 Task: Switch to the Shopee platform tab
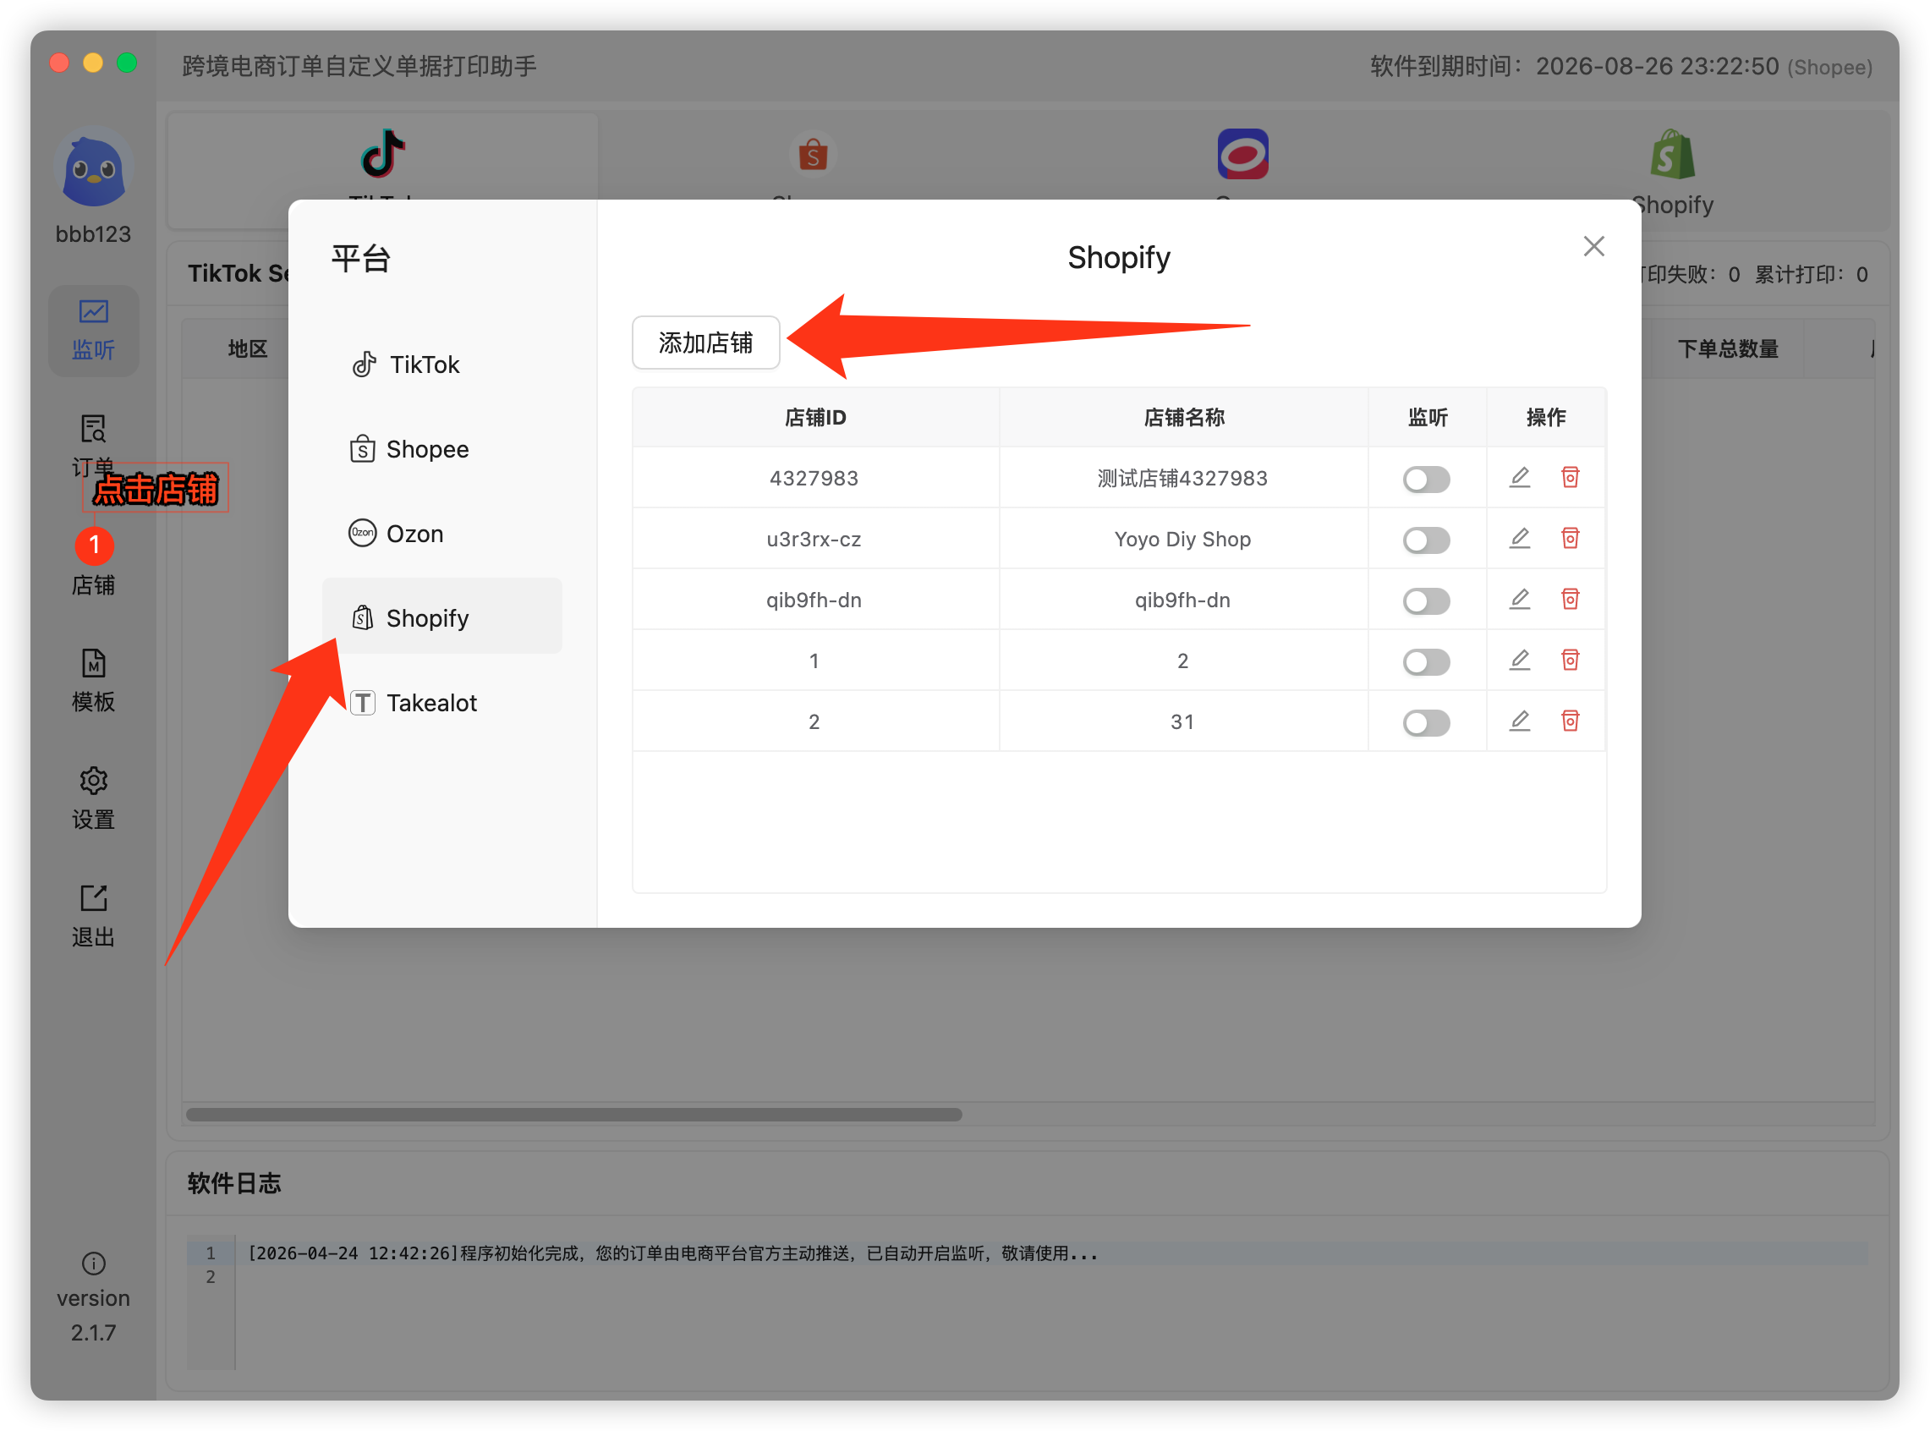tap(813, 170)
